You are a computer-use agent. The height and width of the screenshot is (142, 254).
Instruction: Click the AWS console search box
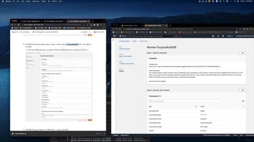click(x=155, y=36)
